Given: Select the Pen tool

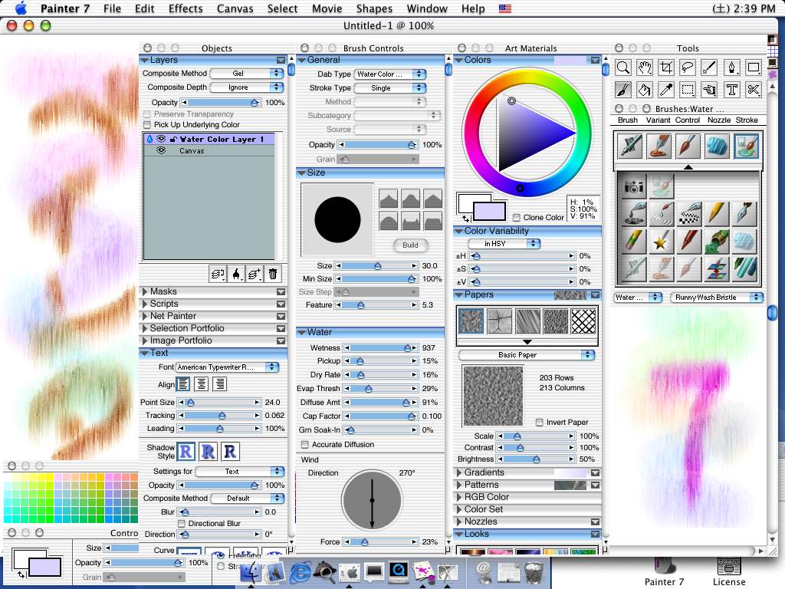Looking at the screenshot, I should pyautogui.click(x=731, y=67).
